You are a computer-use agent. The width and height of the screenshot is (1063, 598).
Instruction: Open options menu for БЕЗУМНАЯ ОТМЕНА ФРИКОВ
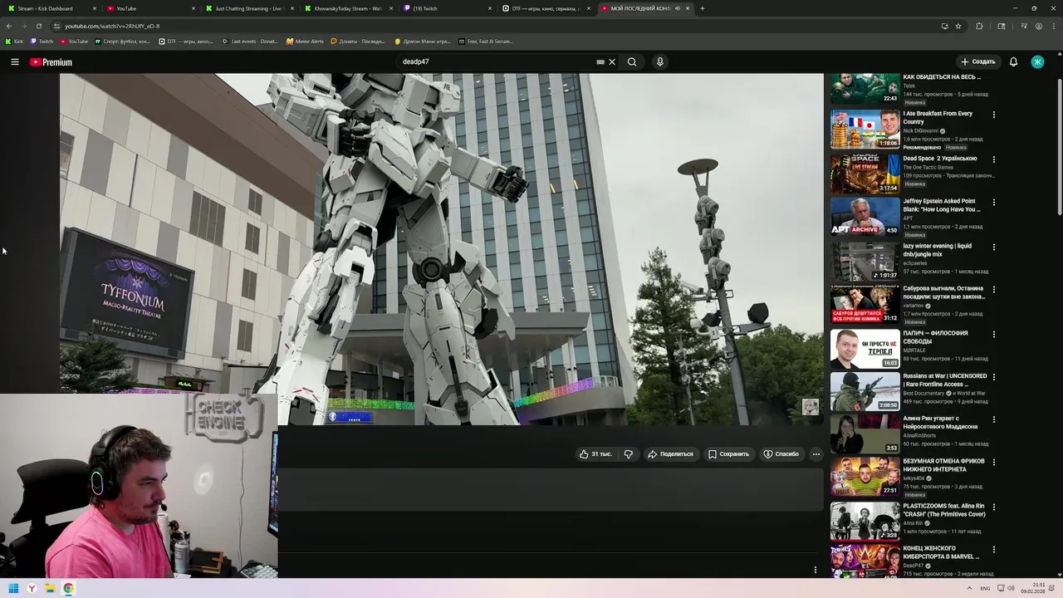(x=994, y=463)
